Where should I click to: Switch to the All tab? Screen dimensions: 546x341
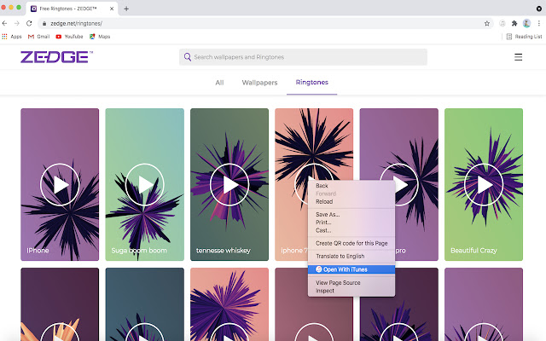coord(219,83)
